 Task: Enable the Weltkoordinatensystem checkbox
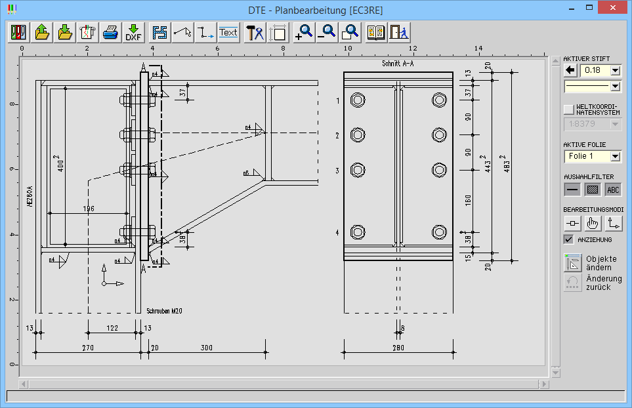(x=569, y=110)
